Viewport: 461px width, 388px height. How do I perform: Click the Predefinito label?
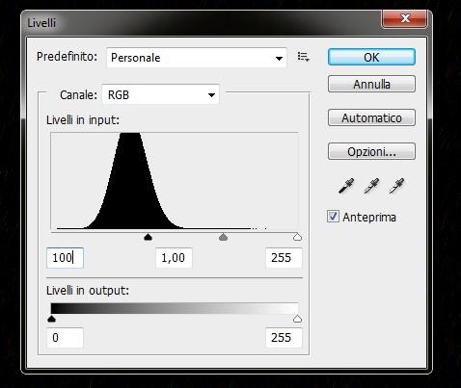(67, 57)
